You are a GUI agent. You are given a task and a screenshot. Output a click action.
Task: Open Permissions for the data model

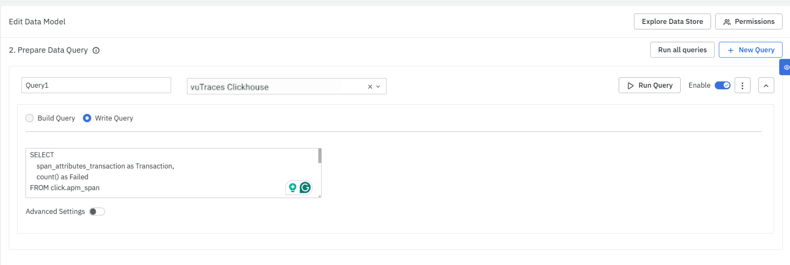click(749, 22)
